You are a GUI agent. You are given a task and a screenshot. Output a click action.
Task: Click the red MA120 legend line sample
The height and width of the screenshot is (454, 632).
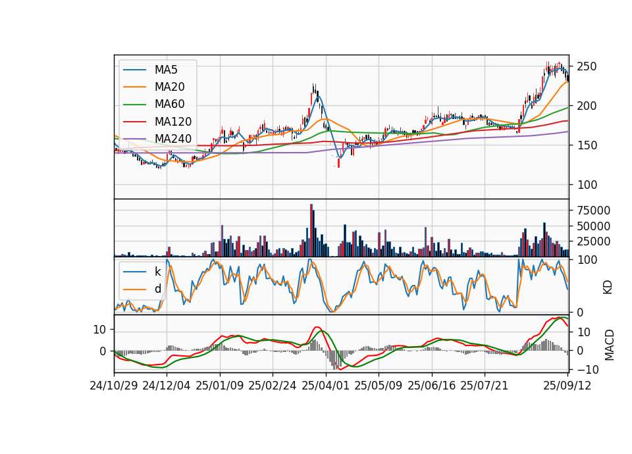pos(134,122)
